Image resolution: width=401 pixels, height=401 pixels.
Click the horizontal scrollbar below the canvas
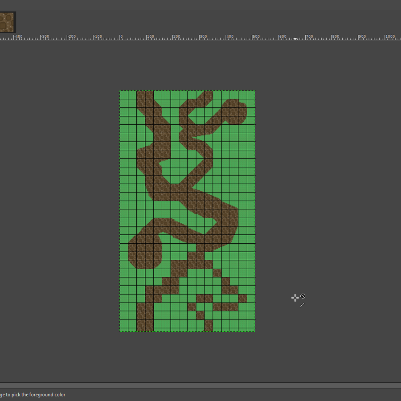(x=200, y=385)
